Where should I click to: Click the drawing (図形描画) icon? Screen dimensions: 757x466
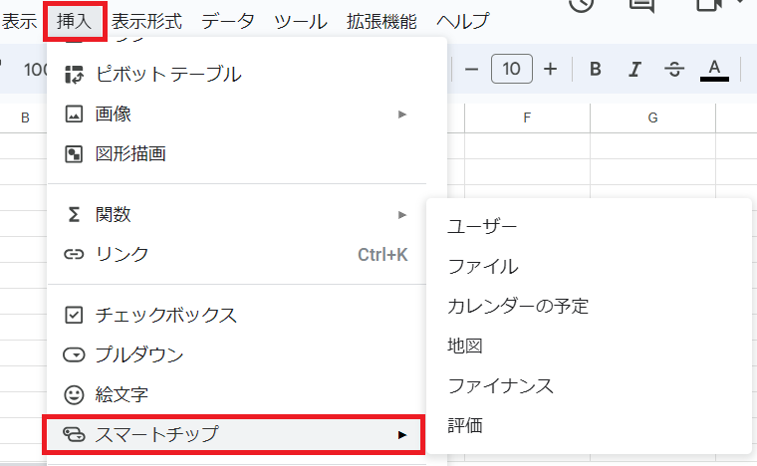click(74, 154)
